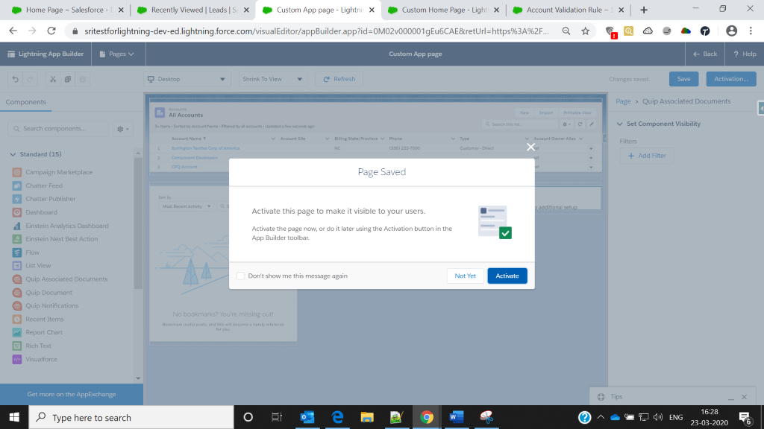Open Microsoft Word from the taskbar
This screenshot has width=764, height=429.
click(x=454, y=417)
